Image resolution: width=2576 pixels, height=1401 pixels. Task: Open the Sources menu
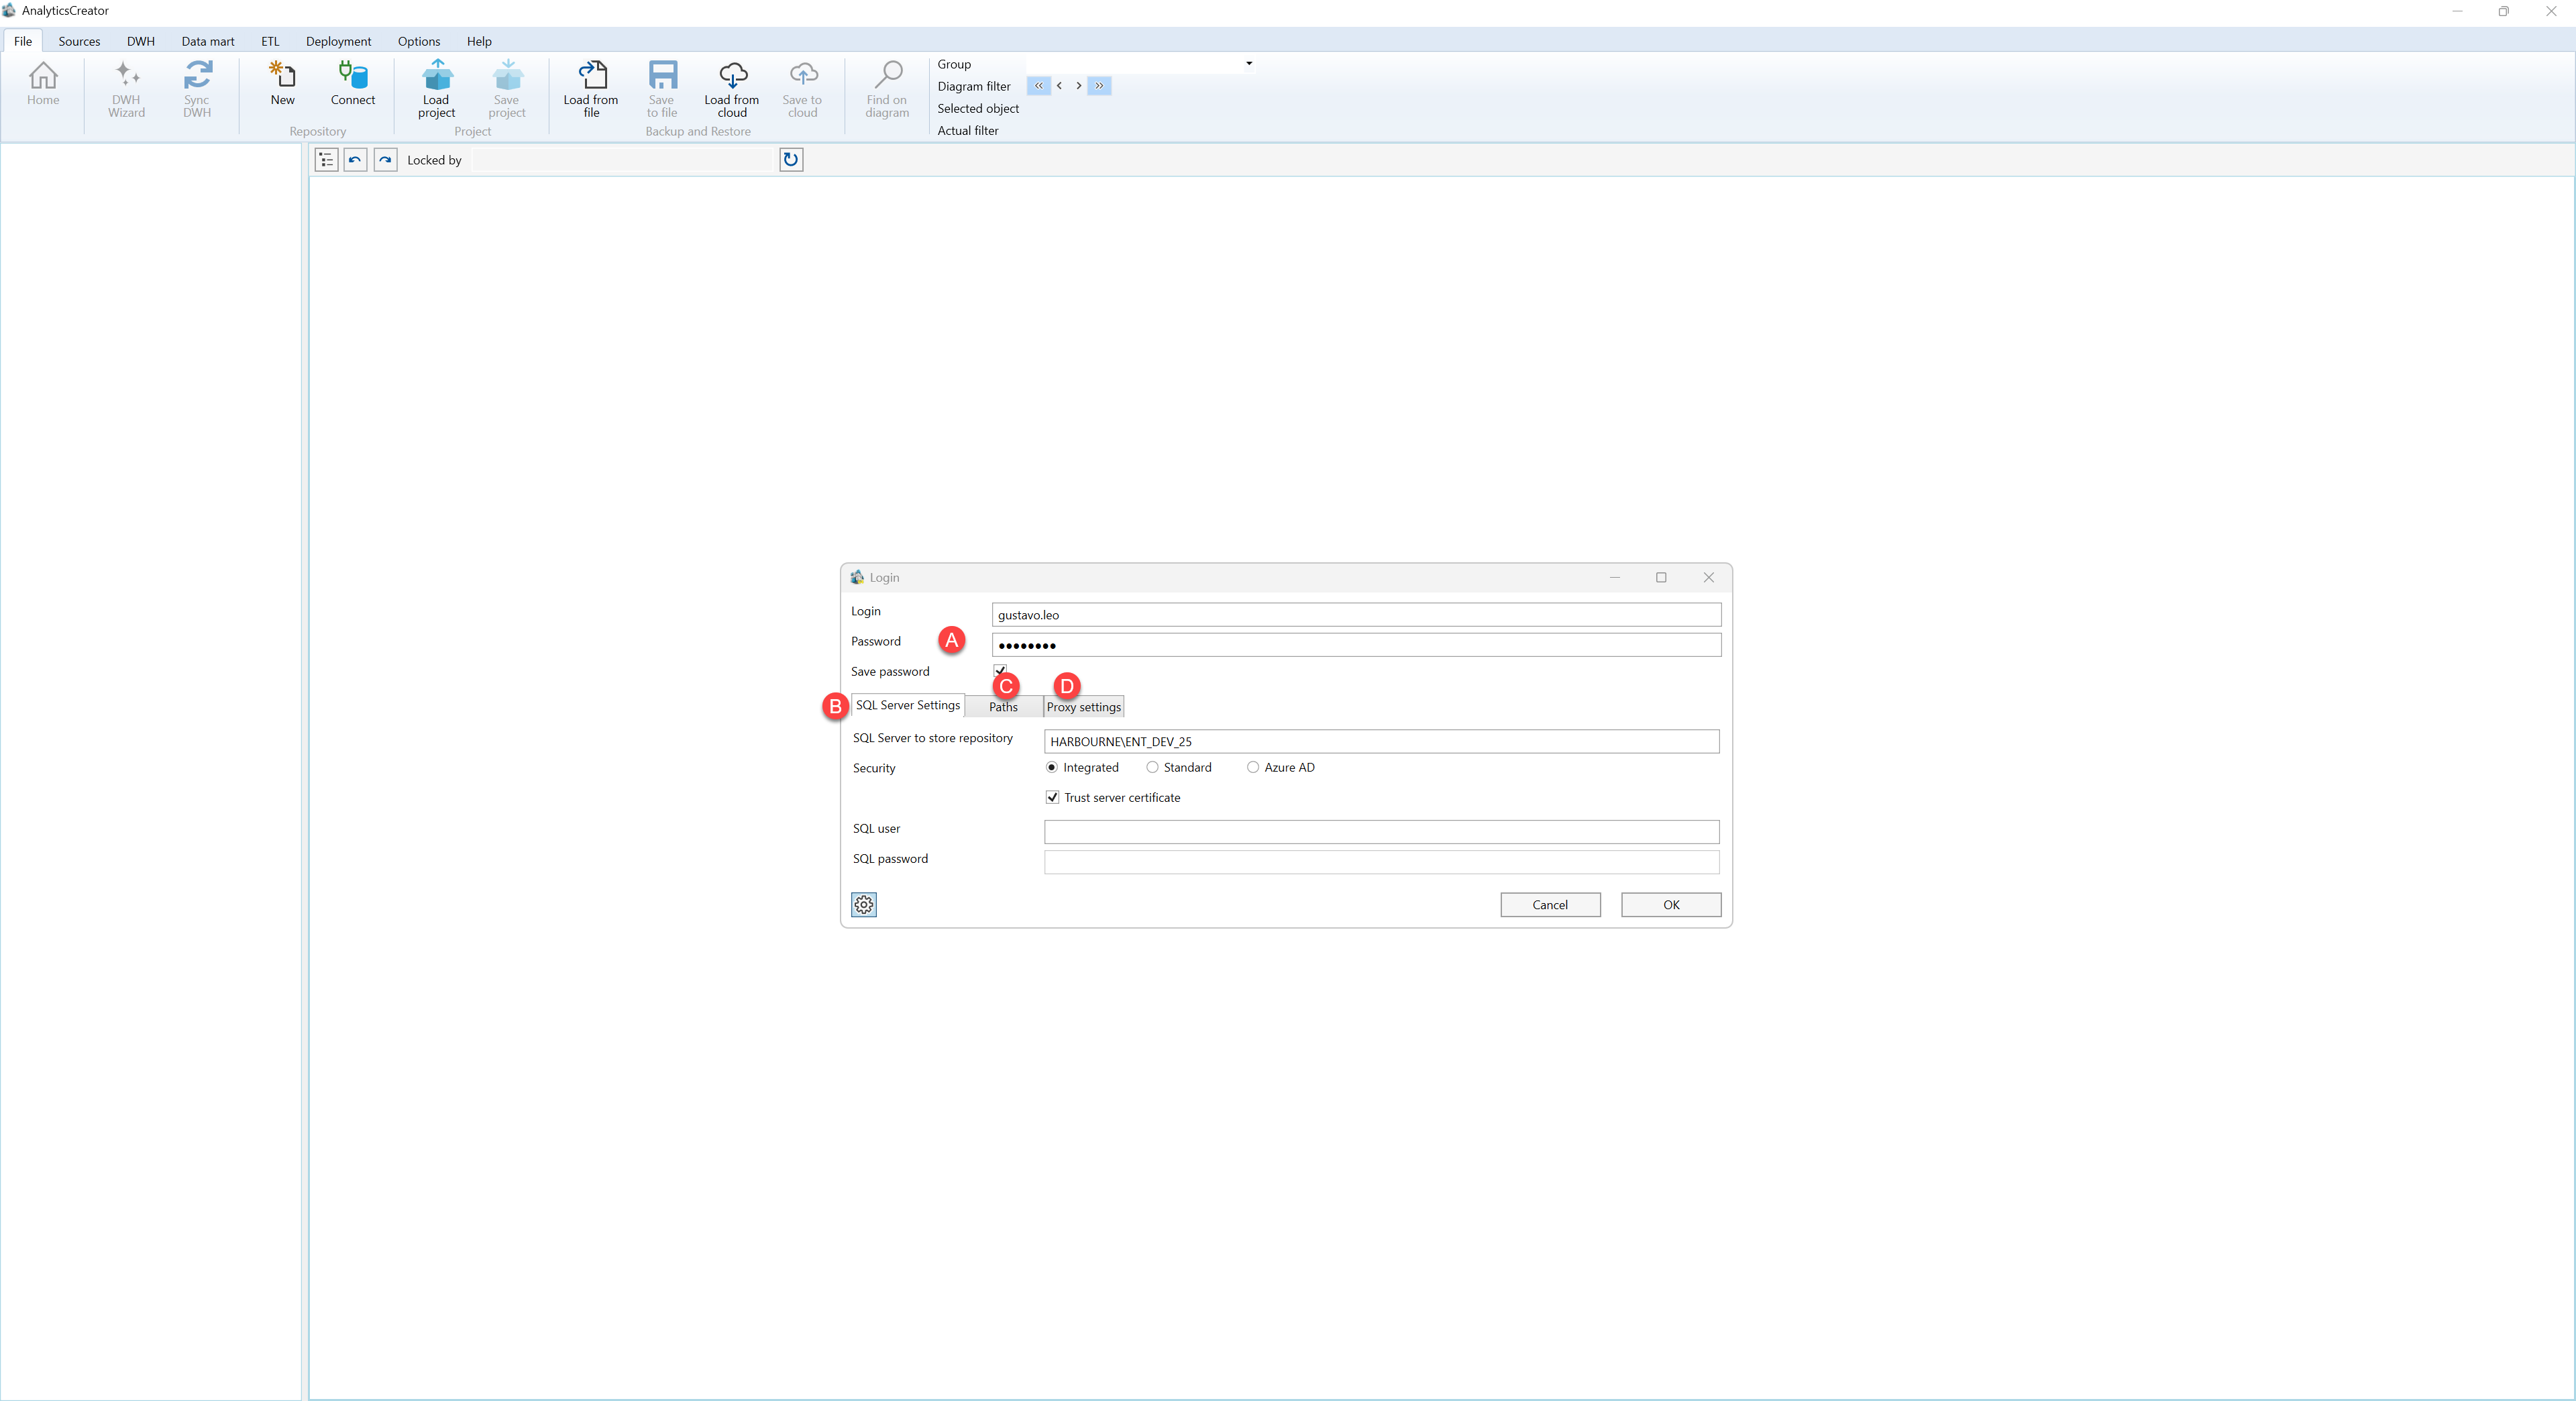point(79,41)
